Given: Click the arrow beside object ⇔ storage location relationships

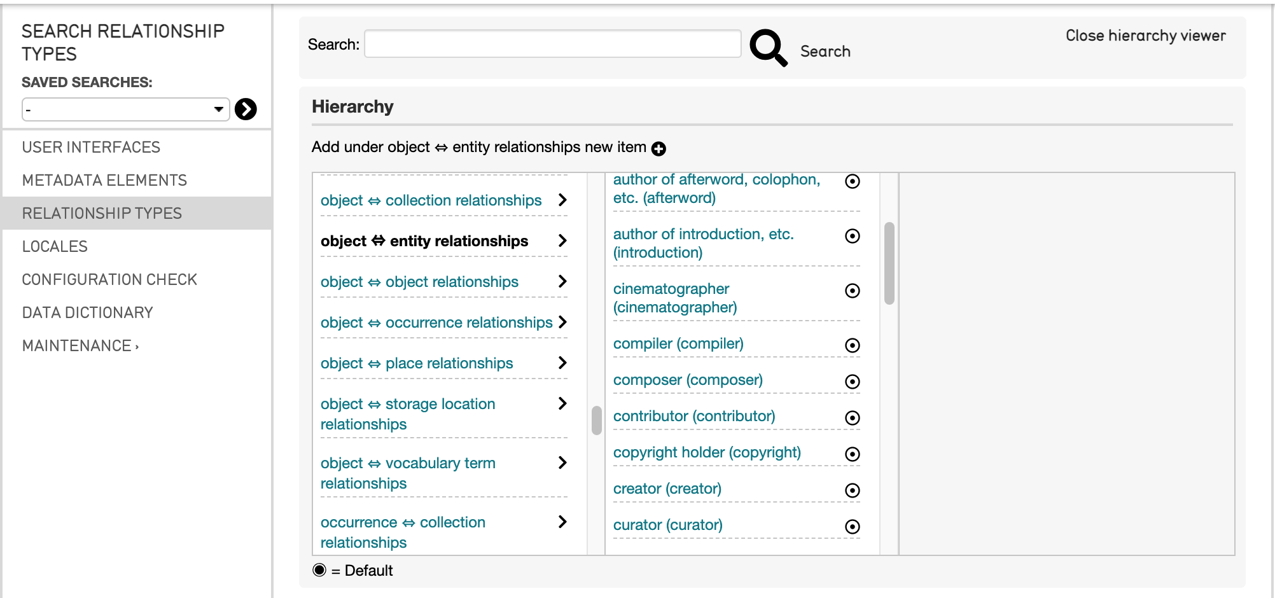Looking at the screenshot, I should point(562,403).
